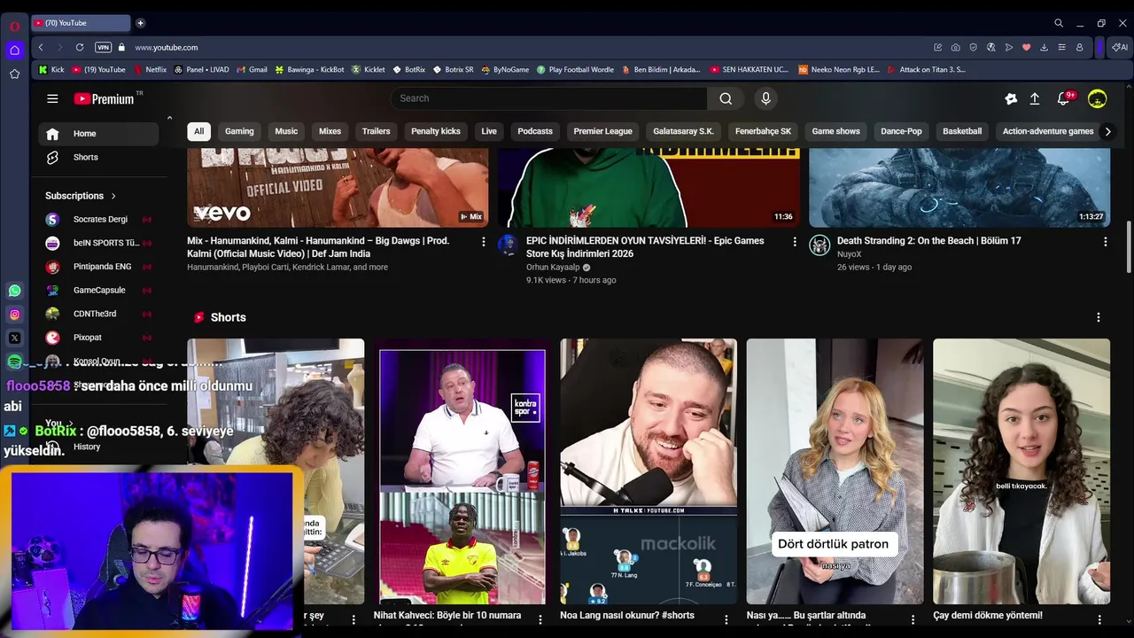The height and width of the screenshot is (638, 1134).
Task: Open the snapshot camera icon in address bar
Action: [x=955, y=47]
